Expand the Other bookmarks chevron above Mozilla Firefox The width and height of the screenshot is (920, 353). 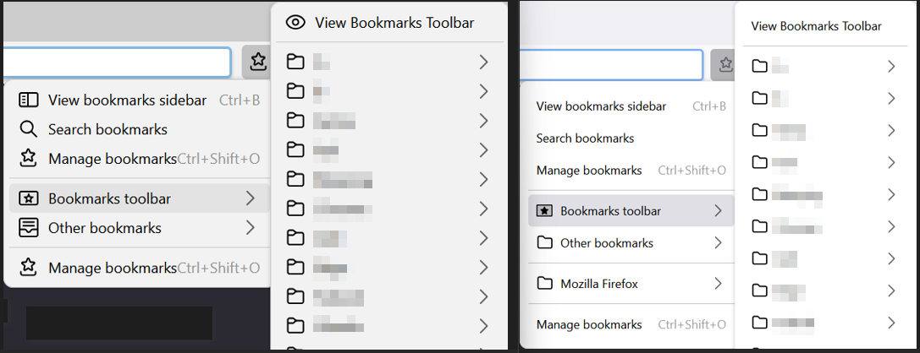[x=718, y=242]
